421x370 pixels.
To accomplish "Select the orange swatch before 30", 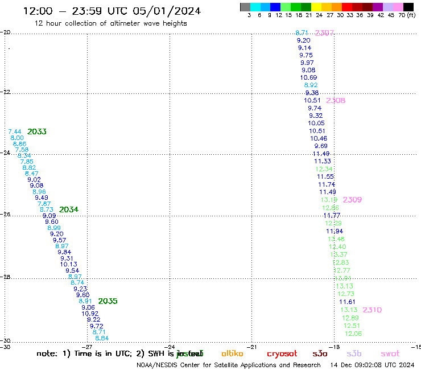I will pos(337,7).
